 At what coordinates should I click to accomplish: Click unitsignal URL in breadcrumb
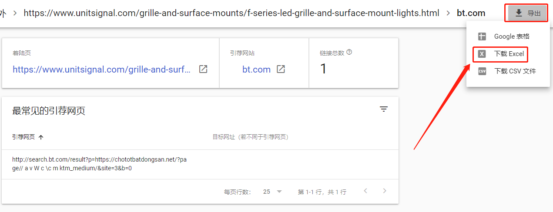(231, 13)
